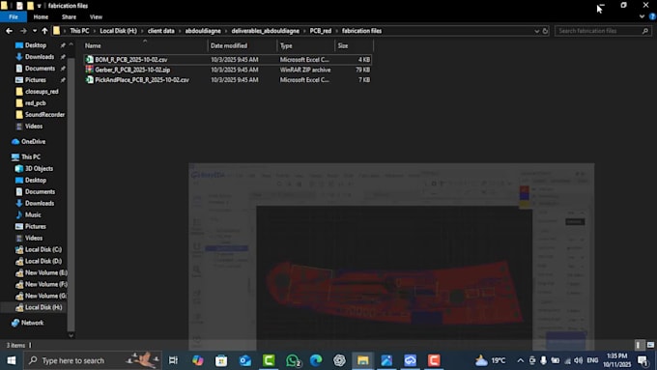Open the recent locations dropdown arrow
Screen dimensions: 657x370
tap(35, 31)
